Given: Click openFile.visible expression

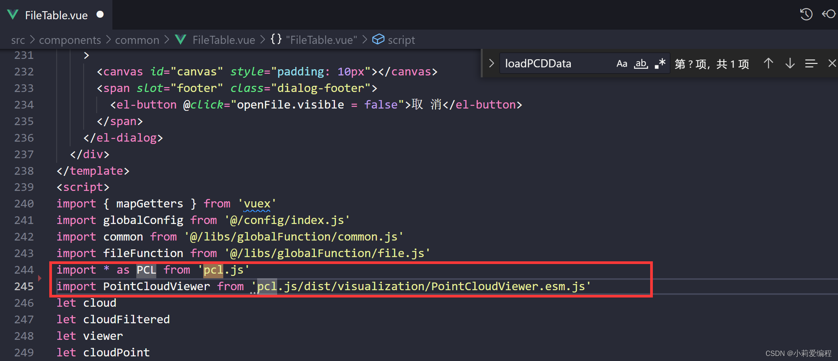Looking at the screenshot, I should tap(290, 105).
